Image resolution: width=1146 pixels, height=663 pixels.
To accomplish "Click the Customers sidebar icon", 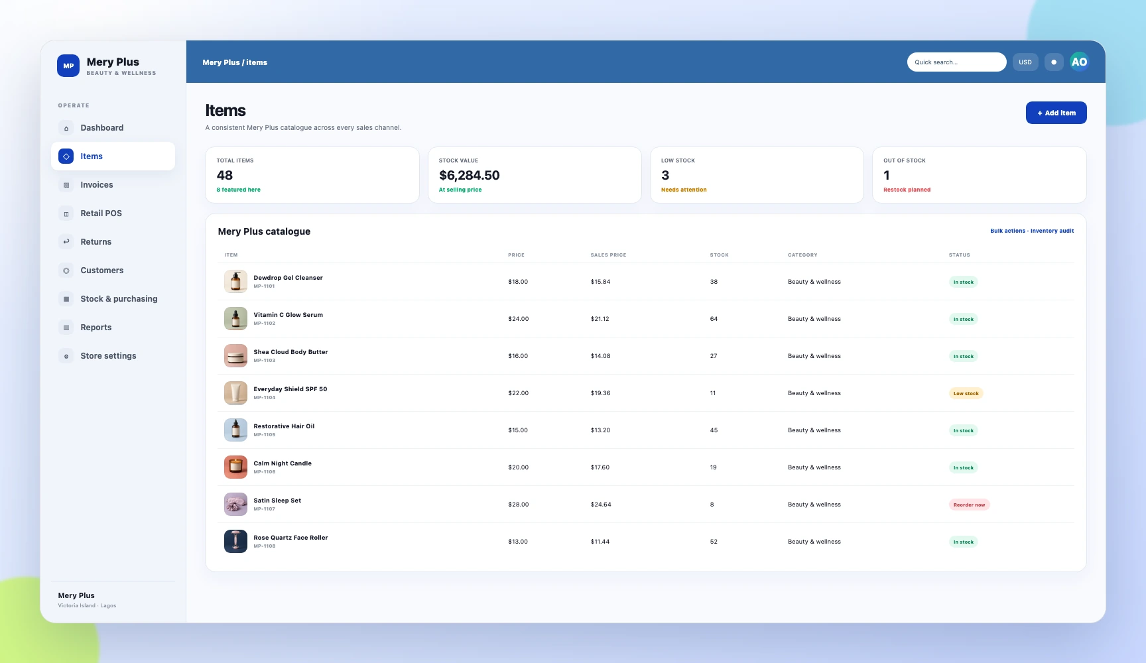I will [x=66, y=271].
